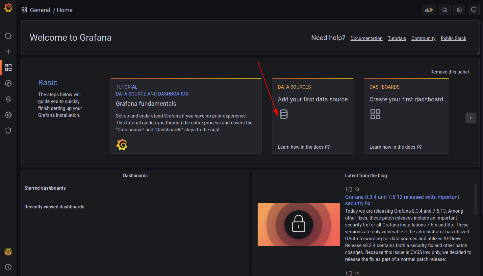
Task: Cycle view mode with the monitor icon
Action: (x=474, y=10)
